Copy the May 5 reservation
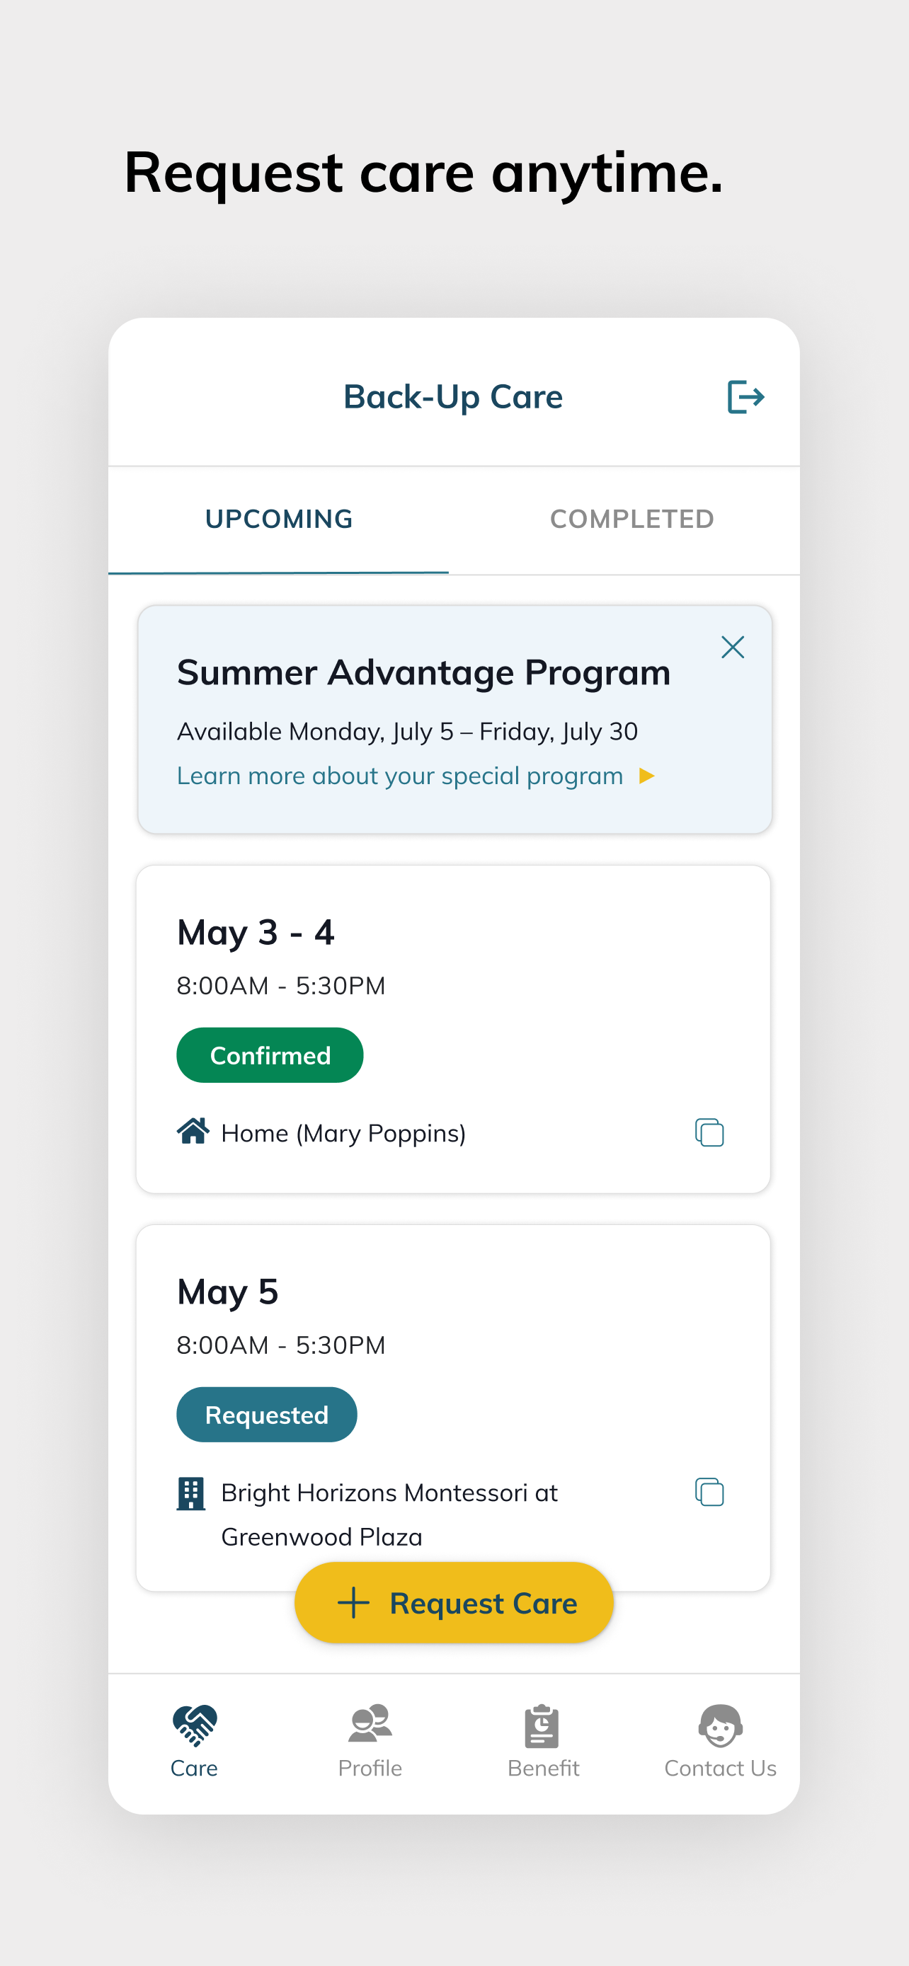This screenshot has width=909, height=1966. pos(709,1492)
